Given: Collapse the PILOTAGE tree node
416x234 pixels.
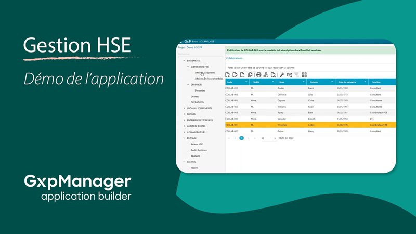Looking at the screenshot, I should tap(184, 138).
